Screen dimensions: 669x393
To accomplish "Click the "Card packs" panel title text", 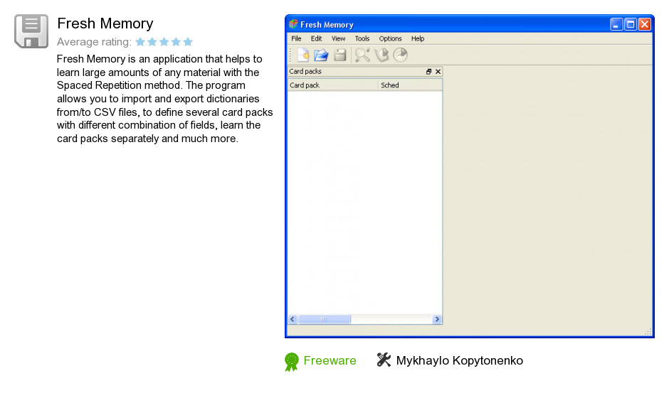I will (x=305, y=72).
